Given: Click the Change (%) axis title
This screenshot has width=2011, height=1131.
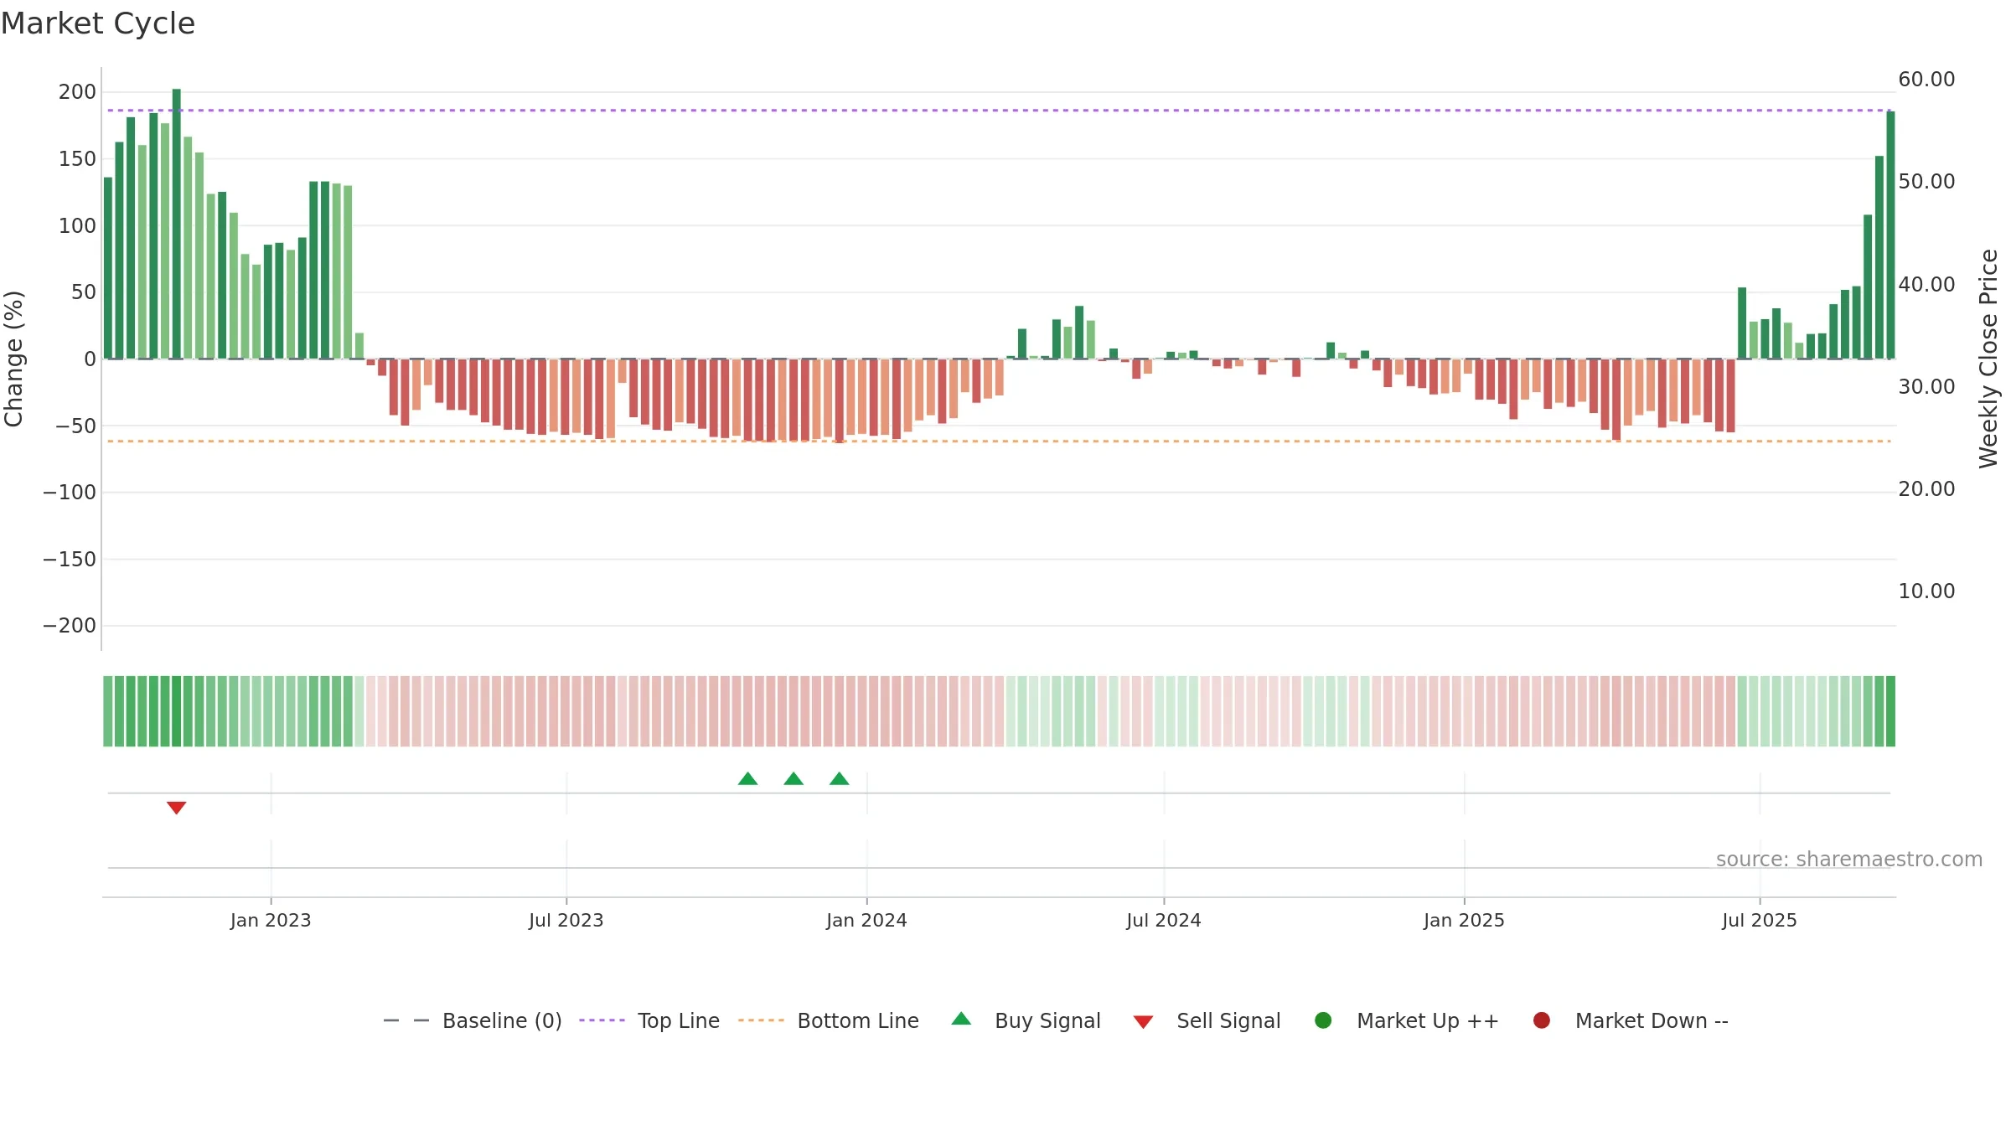Looking at the screenshot, I should (13, 359).
